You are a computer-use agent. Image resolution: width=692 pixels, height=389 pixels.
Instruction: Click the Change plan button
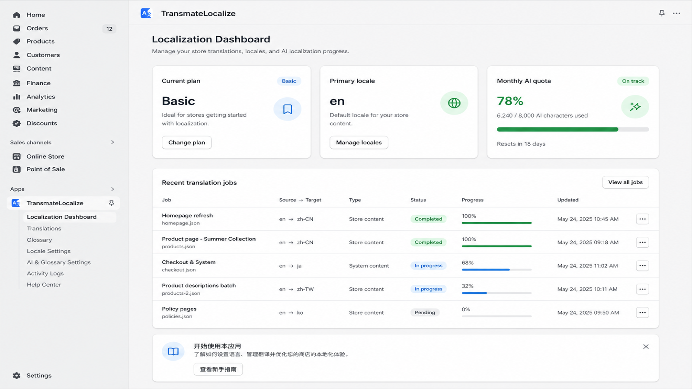[x=187, y=143]
